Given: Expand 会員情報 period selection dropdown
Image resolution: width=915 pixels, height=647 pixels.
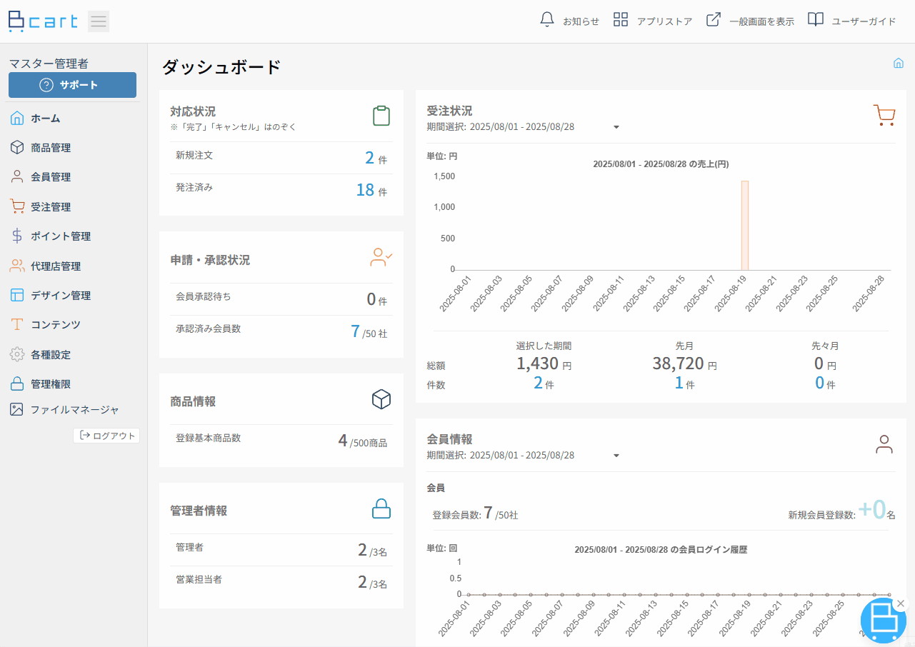Looking at the screenshot, I should pyautogui.click(x=616, y=456).
